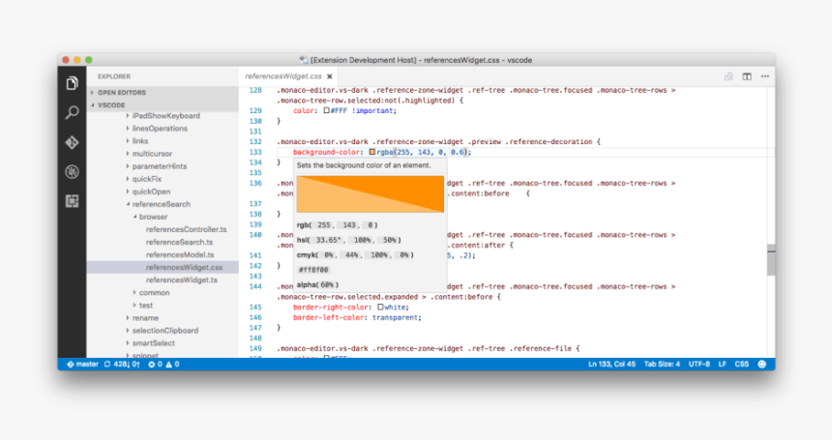Viewport: 832px width, 440px height.
Task: Click '!important' text on line 129
Action: click(x=372, y=111)
